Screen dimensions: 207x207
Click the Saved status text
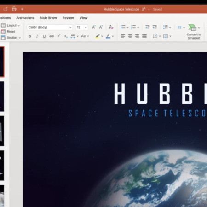point(157,9)
